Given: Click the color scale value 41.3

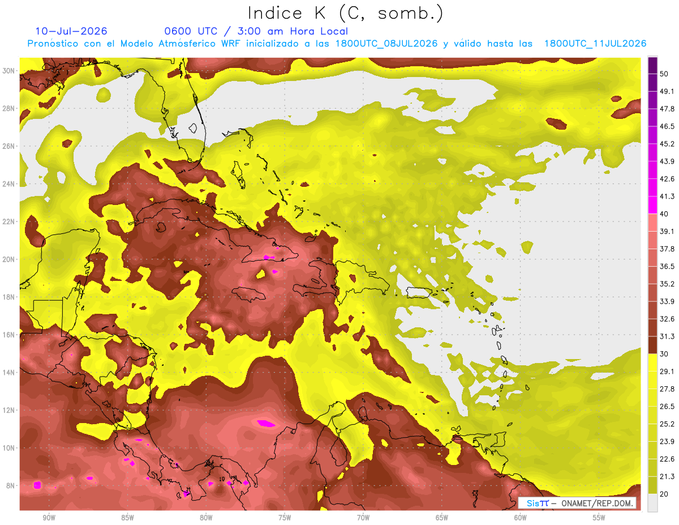Looking at the screenshot, I should (668, 197).
